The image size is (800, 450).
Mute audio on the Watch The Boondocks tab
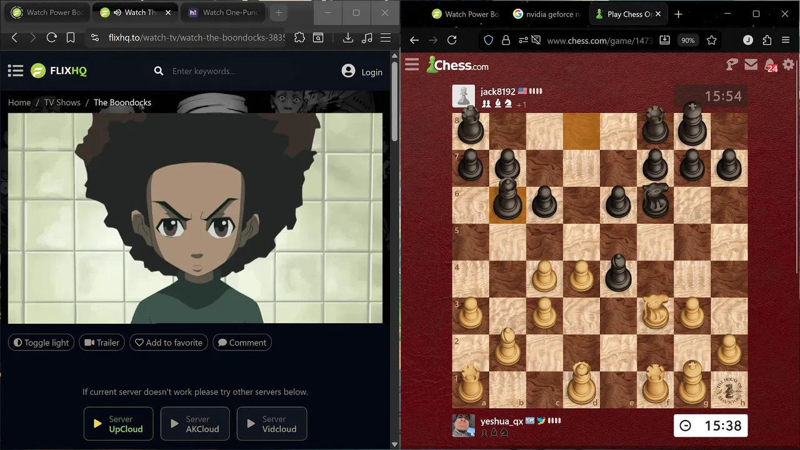[117, 12]
